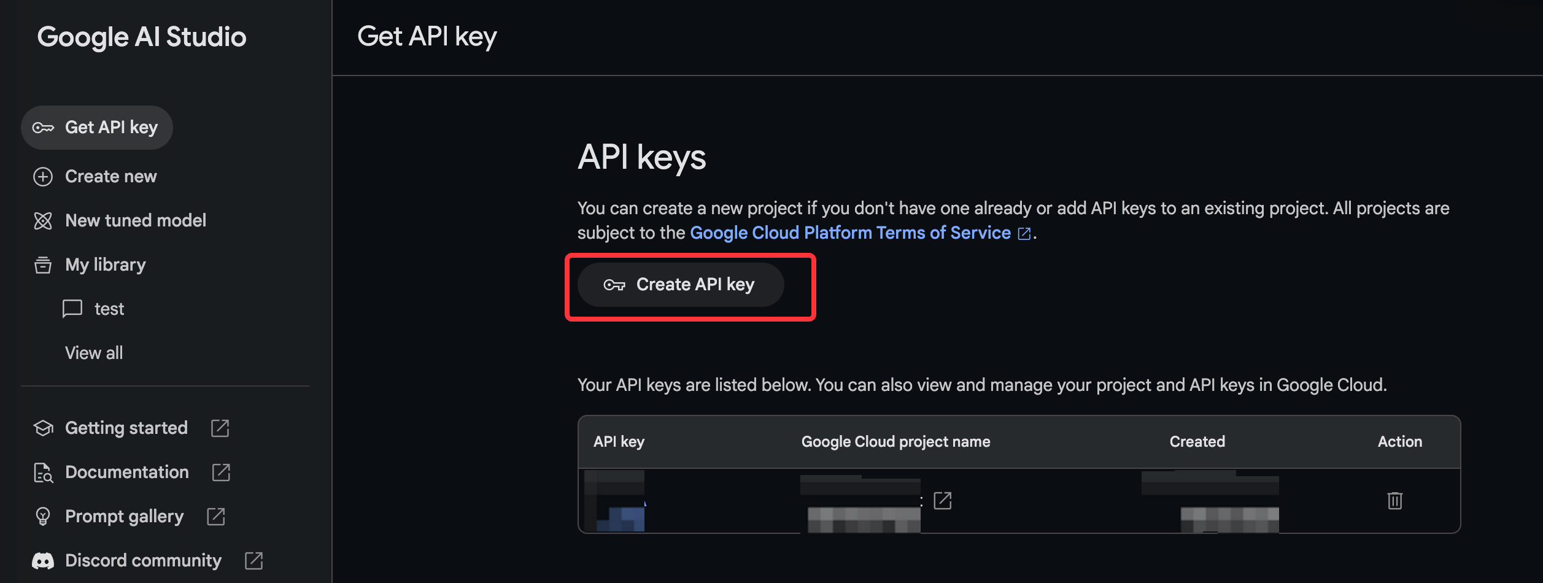The width and height of the screenshot is (1543, 583).
Task: Click the plus icon next to Create new
Action: [43, 177]
